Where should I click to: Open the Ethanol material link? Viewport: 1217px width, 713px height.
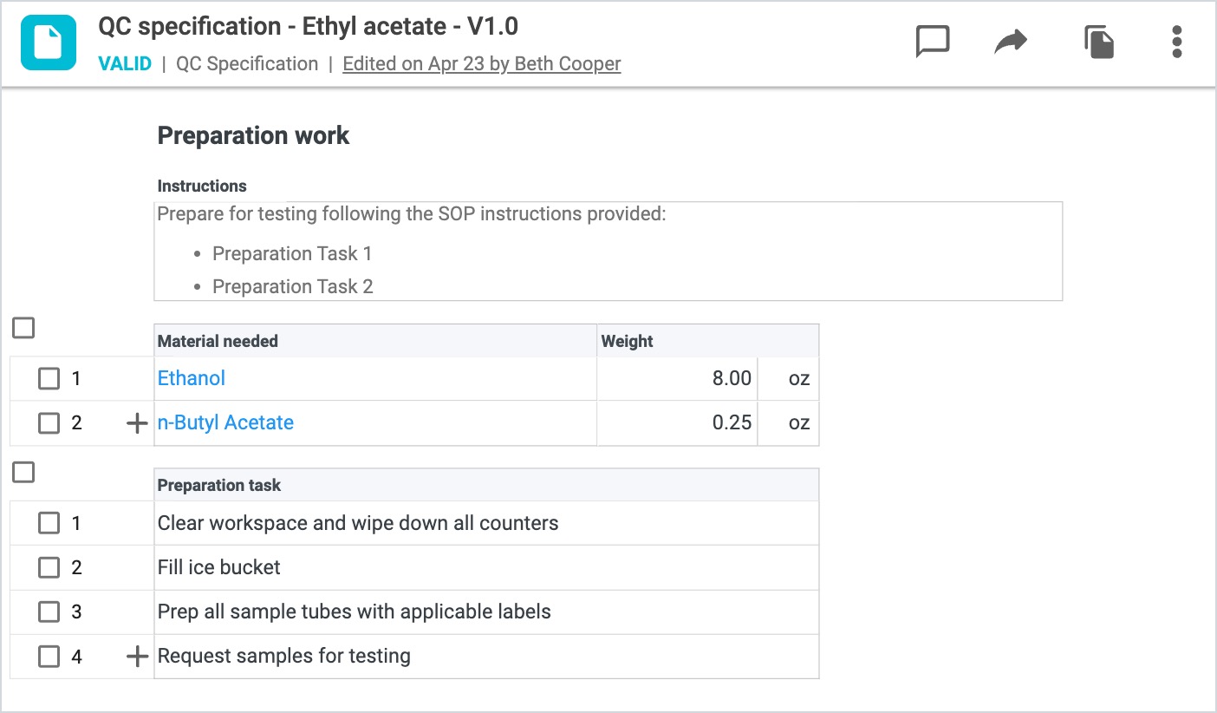pyautogui.click(x=192, y=378)
